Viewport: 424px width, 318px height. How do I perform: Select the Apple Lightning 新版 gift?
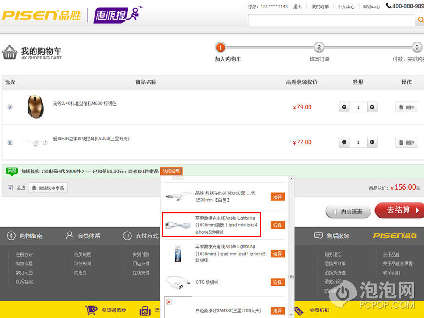277,225
